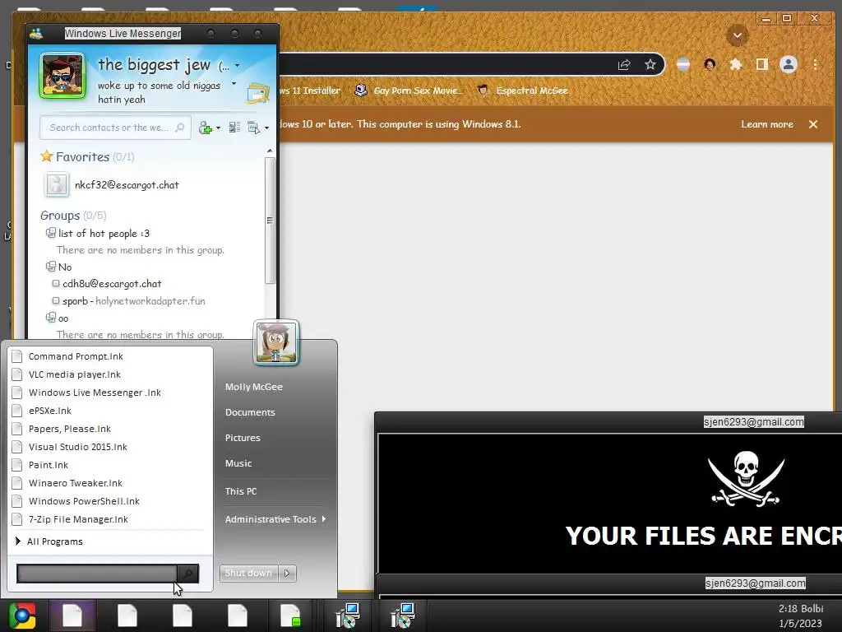Collapse the 'No' contact group
This screenshot has height=632, width=842.
[x=59, y=267]
